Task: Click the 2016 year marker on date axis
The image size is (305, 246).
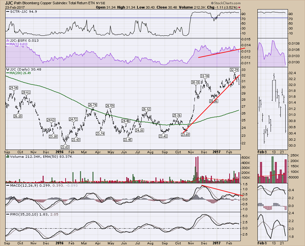Action: click(60, 152)
